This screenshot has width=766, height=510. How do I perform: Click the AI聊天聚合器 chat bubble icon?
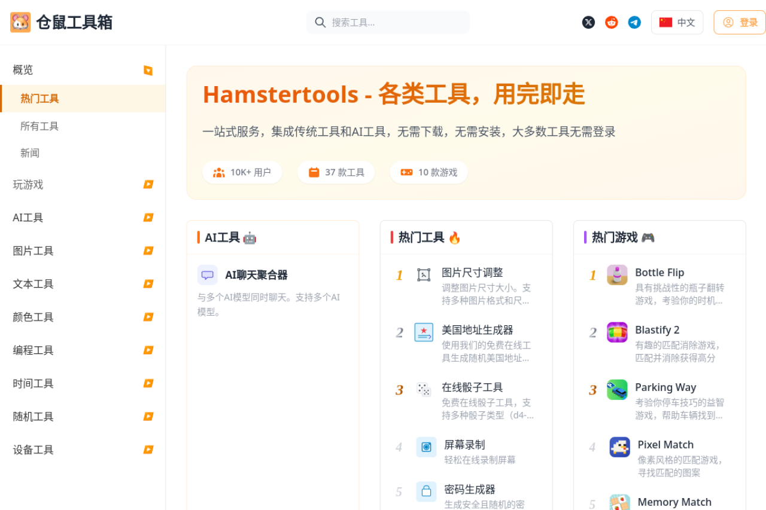207,275
